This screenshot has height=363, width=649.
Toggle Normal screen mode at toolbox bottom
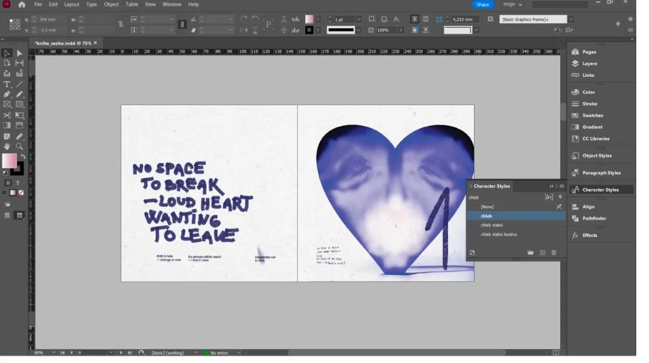click(x=7, y=215)
